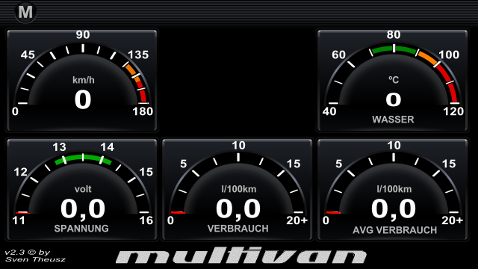Image resolution: width=478 pixels, height=269 pixels.
Task: Click the empty black panel between top gauges
Action: (238, 81)
